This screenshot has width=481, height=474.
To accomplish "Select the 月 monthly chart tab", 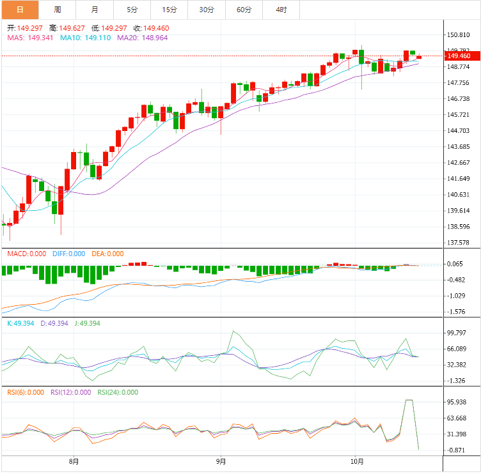I will coord(95,10).
